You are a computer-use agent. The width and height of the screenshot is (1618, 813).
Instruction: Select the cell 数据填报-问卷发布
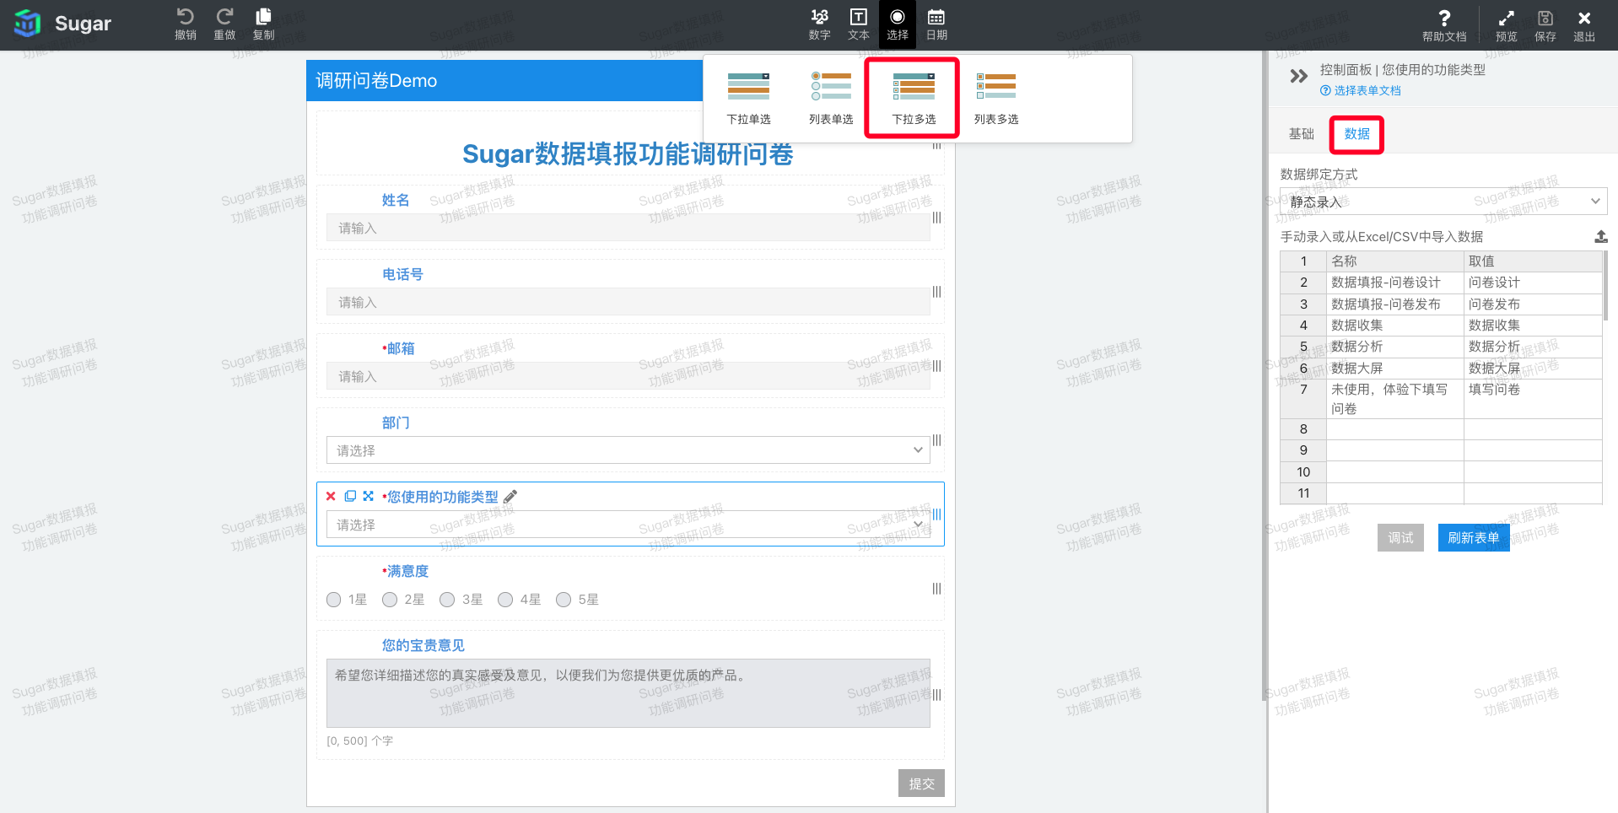click(1394, 304)
